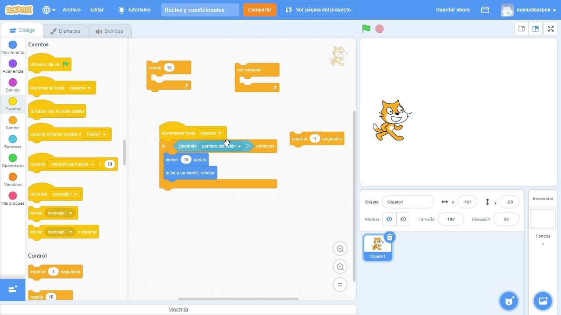Viewport: 561px width, 315px height.
Task: Click the x position field
Action: coord(467,202)
